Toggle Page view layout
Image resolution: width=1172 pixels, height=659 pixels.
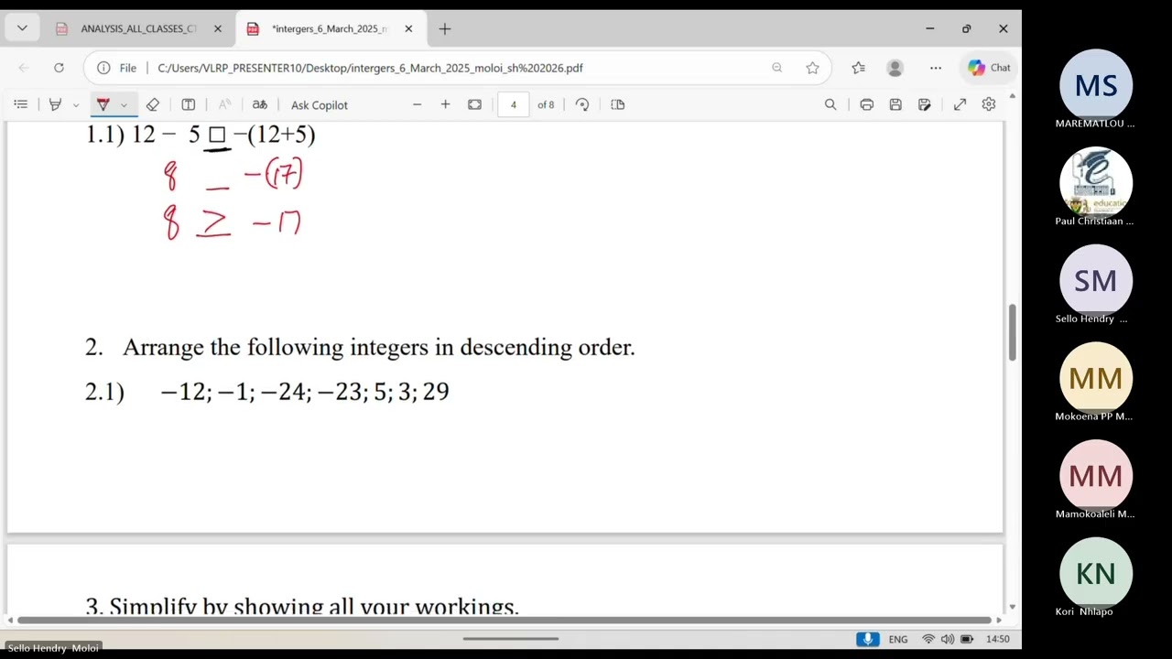pos(618,104)
